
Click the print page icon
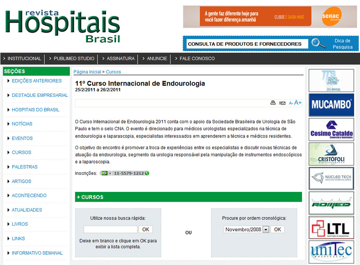273,103
